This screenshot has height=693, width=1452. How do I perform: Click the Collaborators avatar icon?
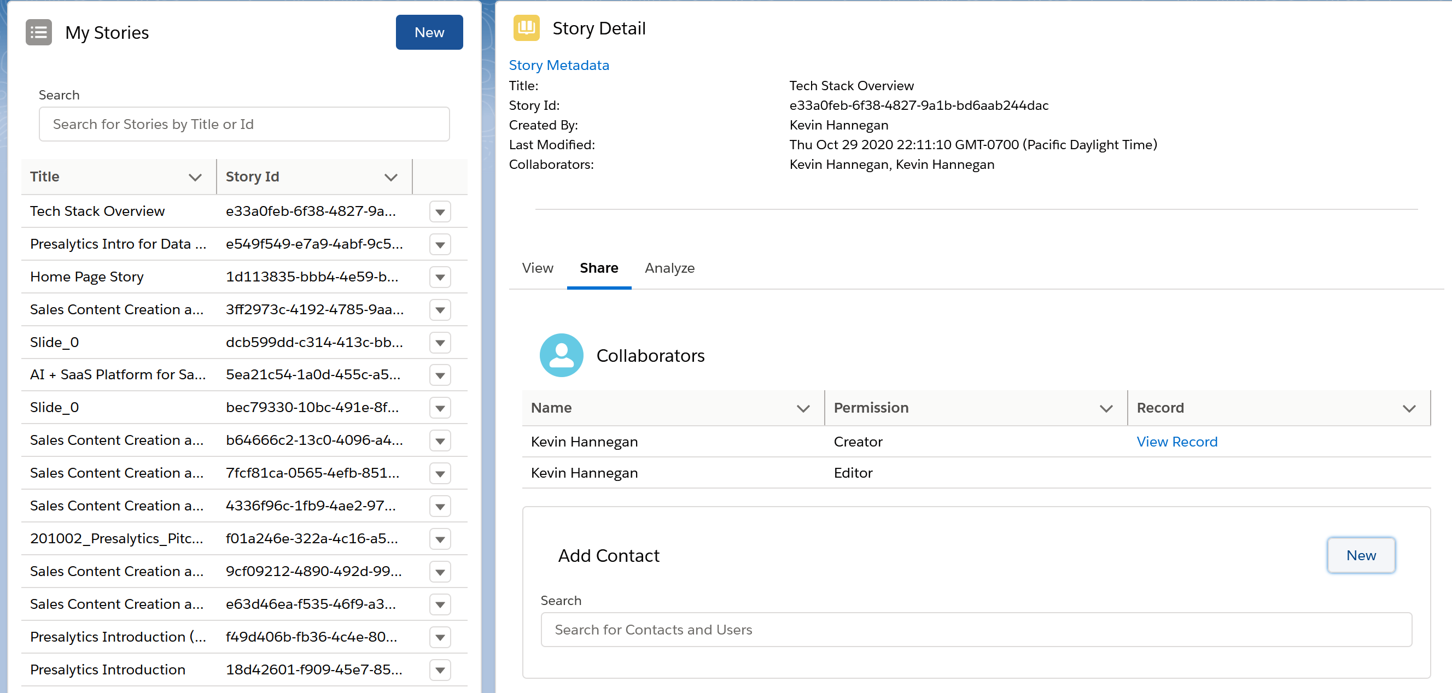[x=561, y=355]
